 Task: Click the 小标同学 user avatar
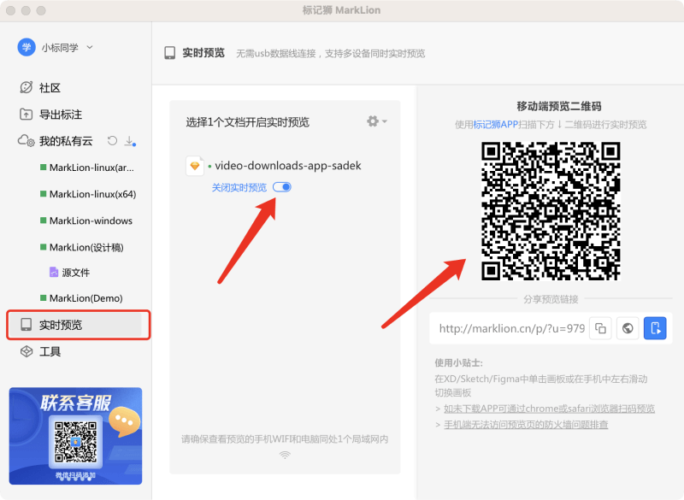(x=27, y=47)
